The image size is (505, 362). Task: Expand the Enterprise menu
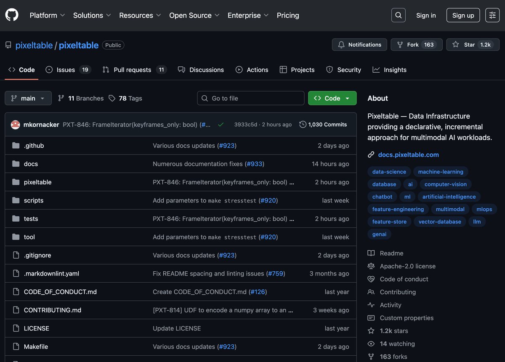pyautogui.click(x=248, y=15)
